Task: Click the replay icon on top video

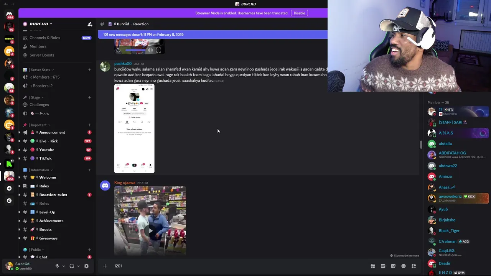Action: (x=119, y=50)
